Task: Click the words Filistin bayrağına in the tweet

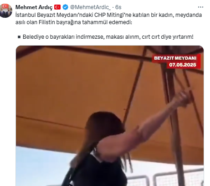Action: coord(60,22)
